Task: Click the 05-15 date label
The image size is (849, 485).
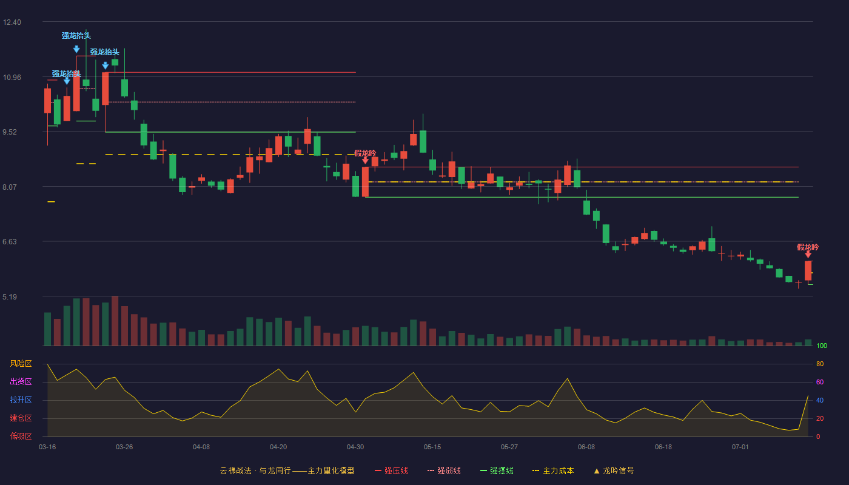Action: pos(432,447)
